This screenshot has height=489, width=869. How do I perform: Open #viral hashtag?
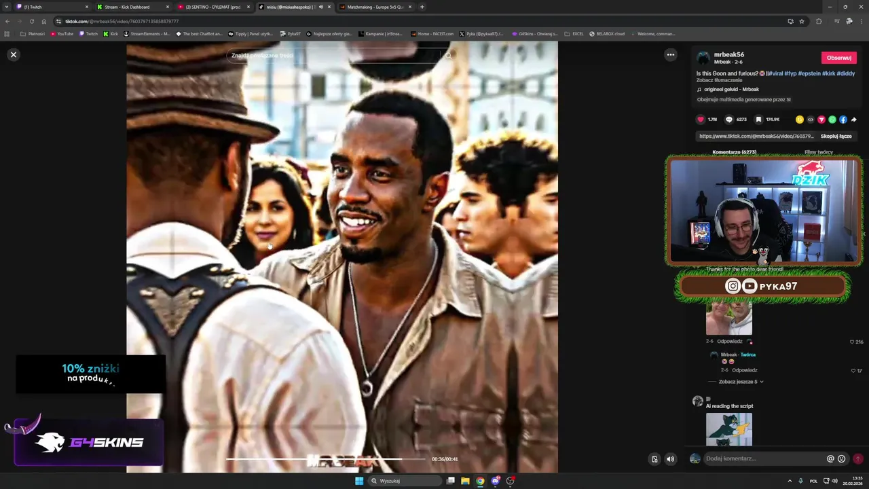pos(777,73)
